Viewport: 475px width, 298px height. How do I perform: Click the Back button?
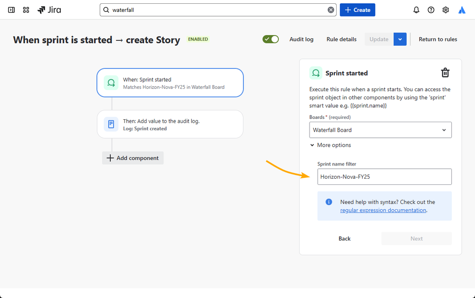pos(344,239)
